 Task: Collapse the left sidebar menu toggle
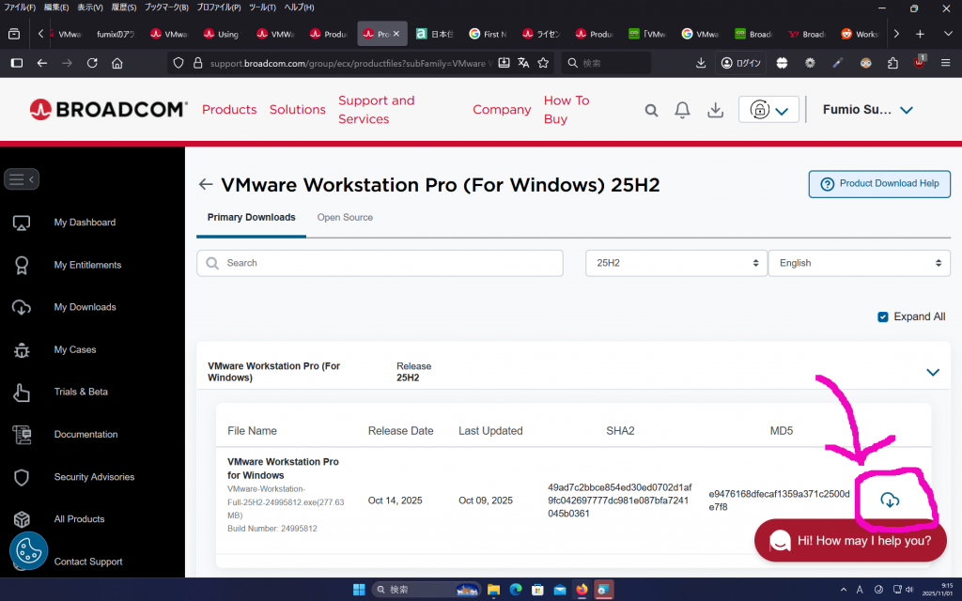click(22, 178)
